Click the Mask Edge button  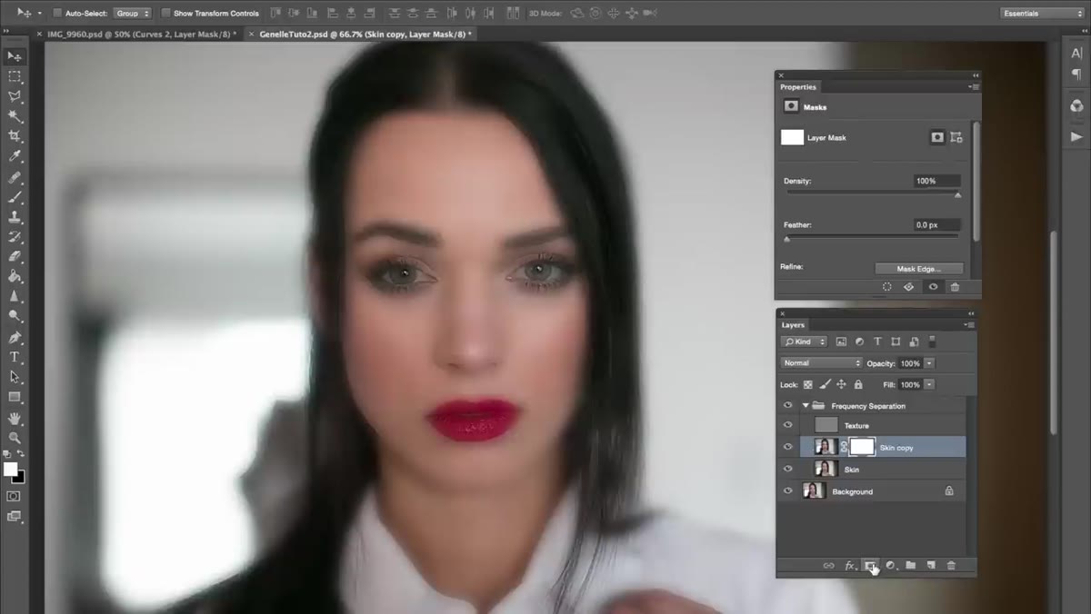pos(918,269)
